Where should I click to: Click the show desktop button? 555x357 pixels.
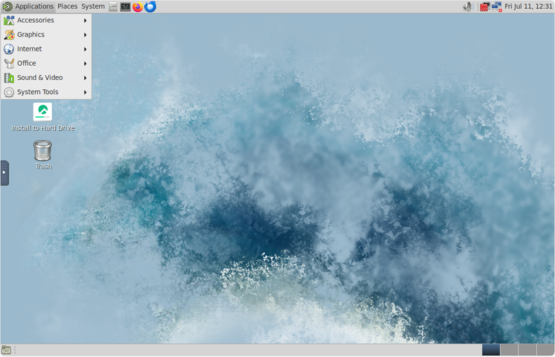(6, 350)
